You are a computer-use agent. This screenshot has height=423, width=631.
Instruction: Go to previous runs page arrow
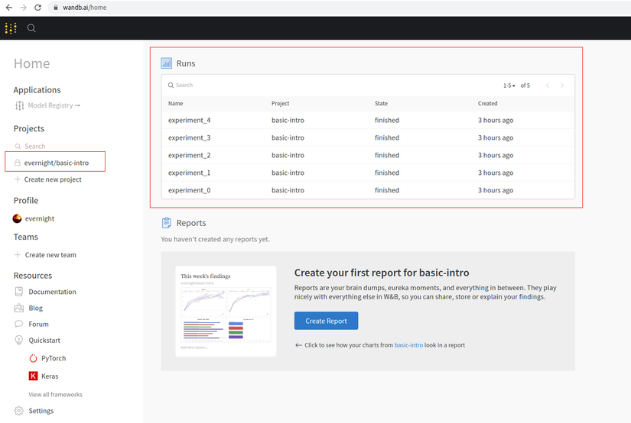pyautogui.click(x=548, y=86)
